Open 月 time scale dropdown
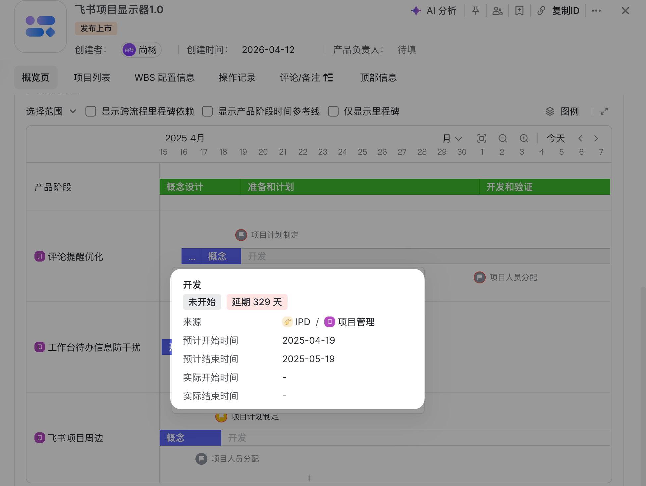This screenshot has height=486, width=646. click(x=453, y=138)
